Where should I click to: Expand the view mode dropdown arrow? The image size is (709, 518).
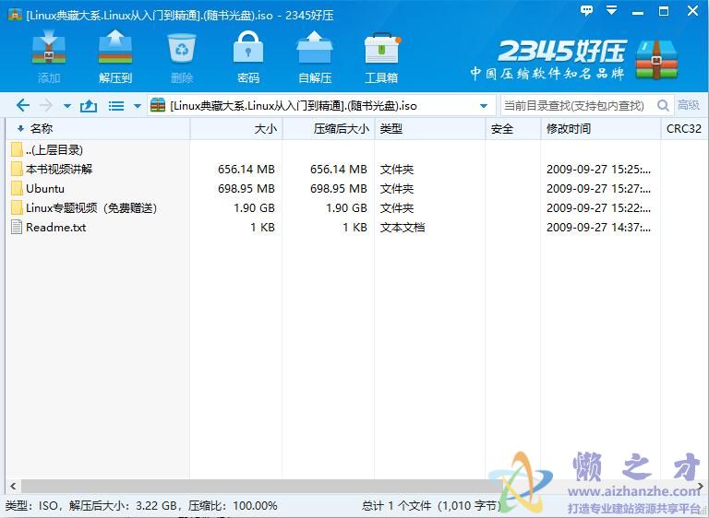pyautogui.click(x=138, y=106)
